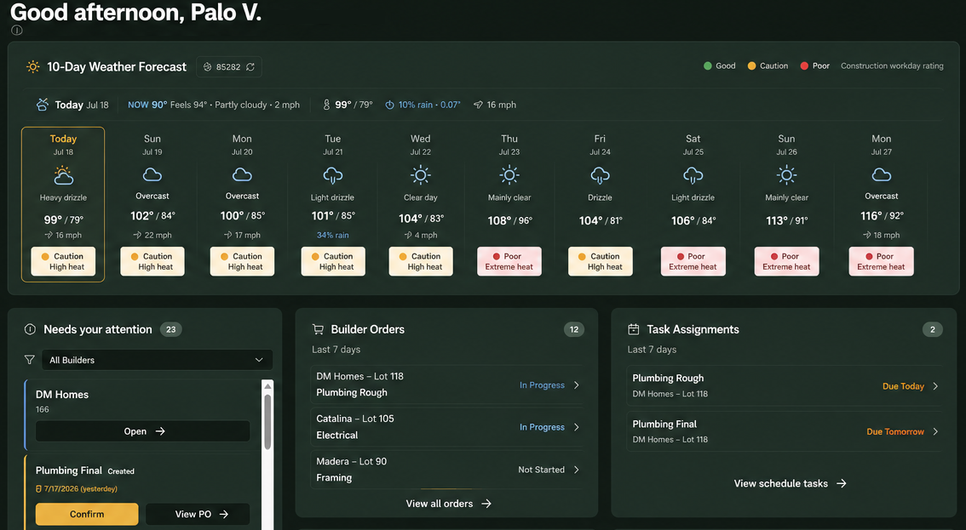966x530 pixels.
Task: Click the Sat Jul 25 light drizzle icon
Action: (693, 176)
